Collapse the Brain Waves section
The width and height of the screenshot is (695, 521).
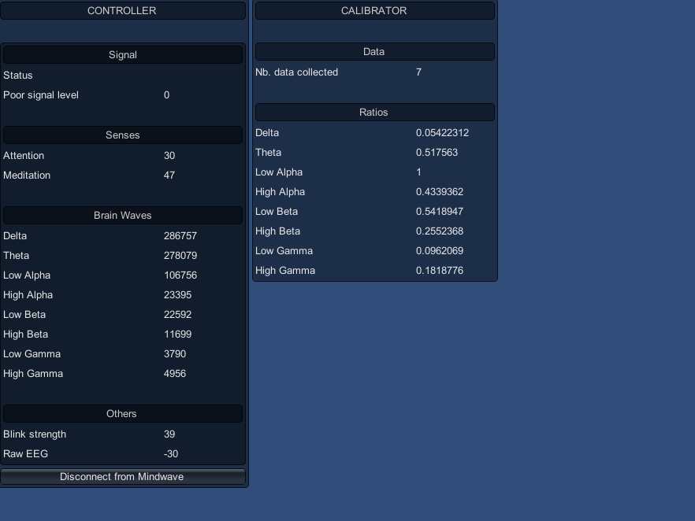tap(123, 215)
